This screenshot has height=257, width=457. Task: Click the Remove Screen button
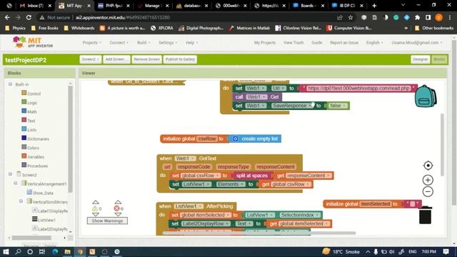click(x=146, y=59)
